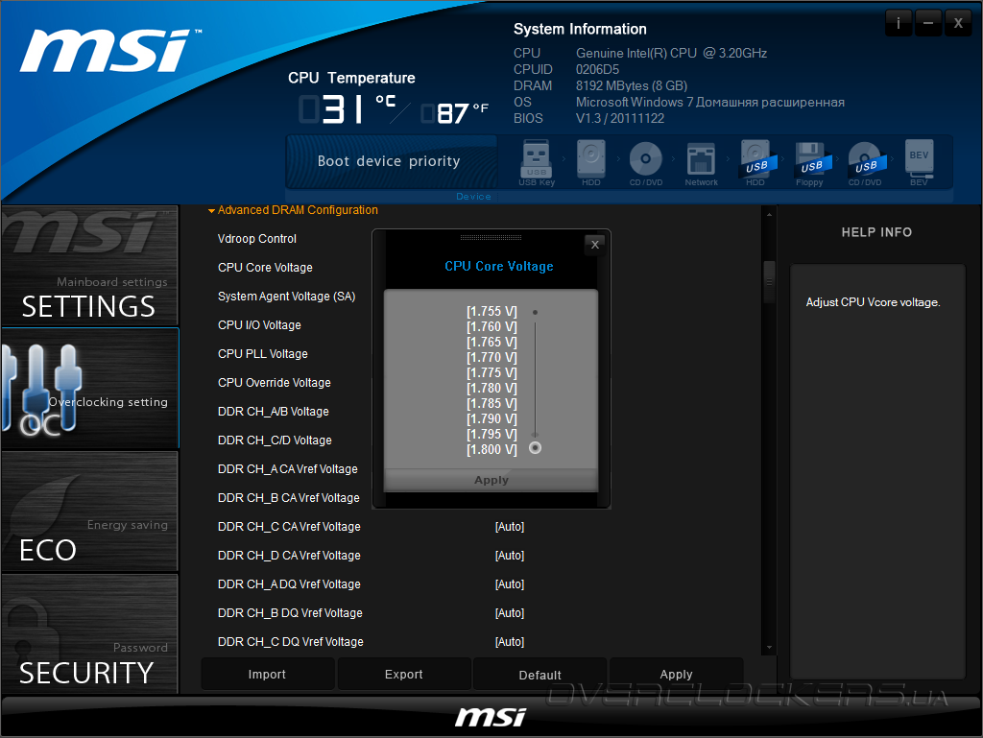Select the CPU I/O Voltage row
The width and height of the screenshot is (983, 738).
[x=259, y=325]
